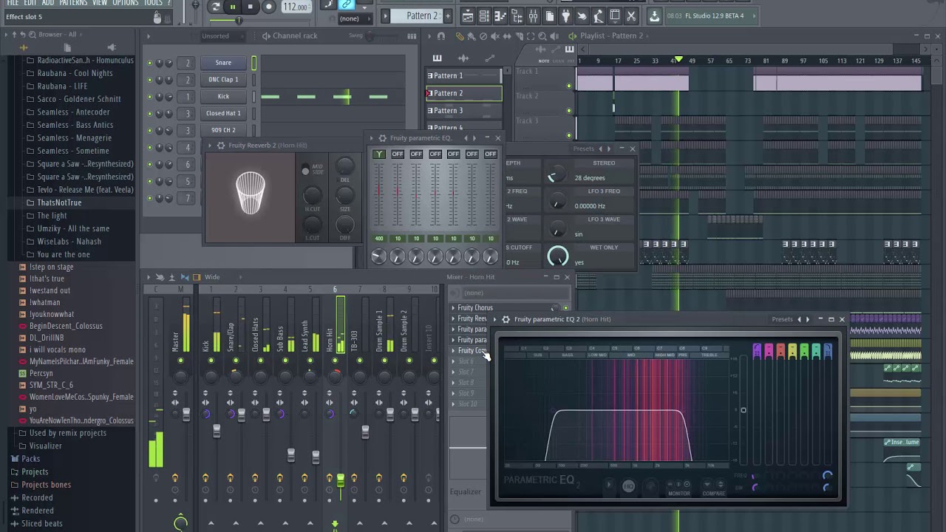Toggle playlist snap magnet icon
The height and width of the screenshot is (532, 946).
coord(441,35)
